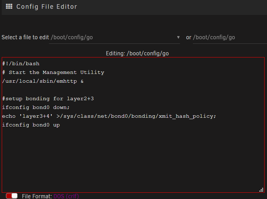
Task: Click the "# Start the Management Utility" comment
Action: coord(53,73)
